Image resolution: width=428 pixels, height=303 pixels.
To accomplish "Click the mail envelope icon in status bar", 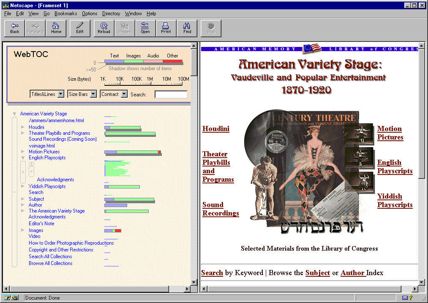I will [x=405, y=298].
